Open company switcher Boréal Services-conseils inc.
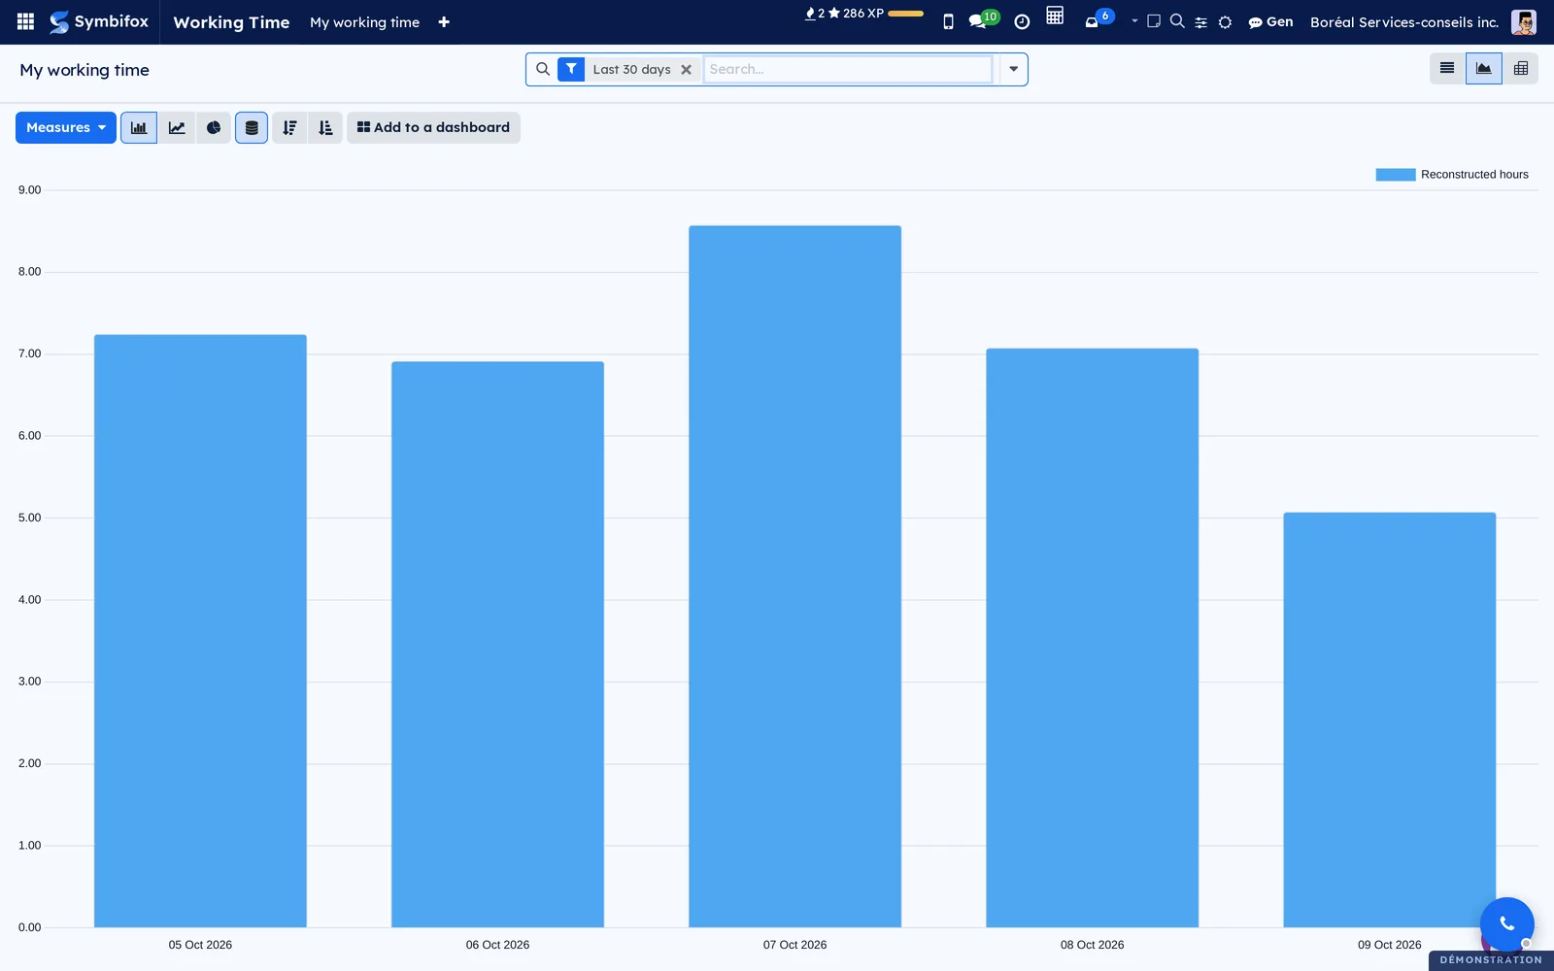 [x=1404, y=22]
